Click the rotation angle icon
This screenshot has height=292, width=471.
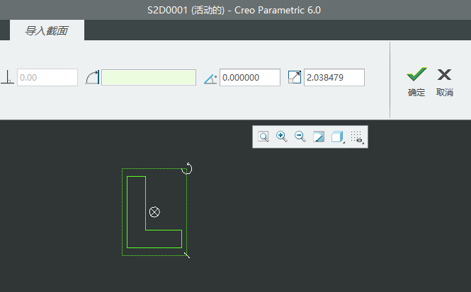[x=210, y=78]
